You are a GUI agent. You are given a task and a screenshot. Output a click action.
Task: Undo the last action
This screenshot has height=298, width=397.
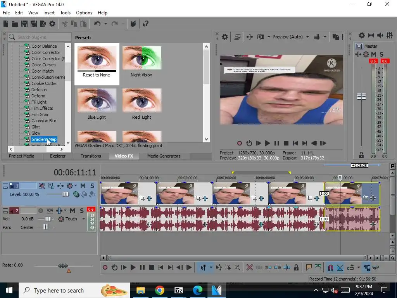coord(97,24)
